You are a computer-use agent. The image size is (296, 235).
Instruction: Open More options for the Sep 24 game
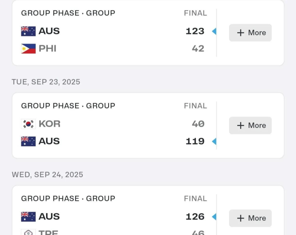(250, 218)
